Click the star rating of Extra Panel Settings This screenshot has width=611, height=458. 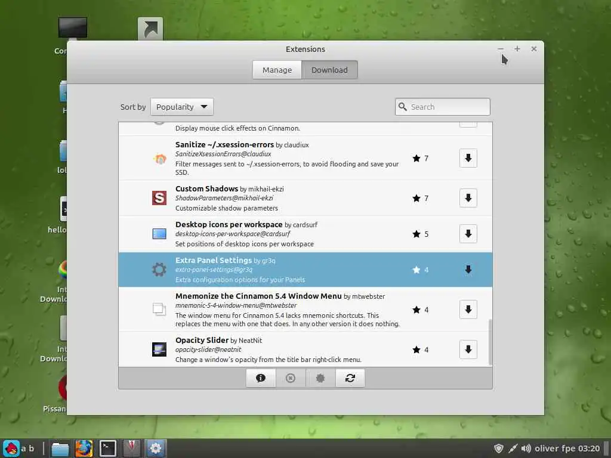tap(421, 270)
